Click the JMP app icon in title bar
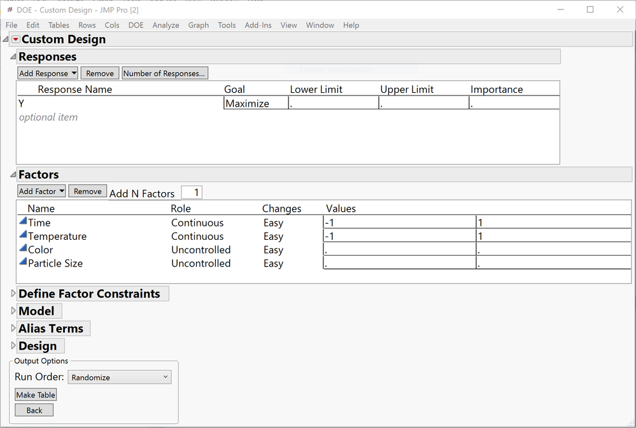Screen dimensions: 636x428 10,10
